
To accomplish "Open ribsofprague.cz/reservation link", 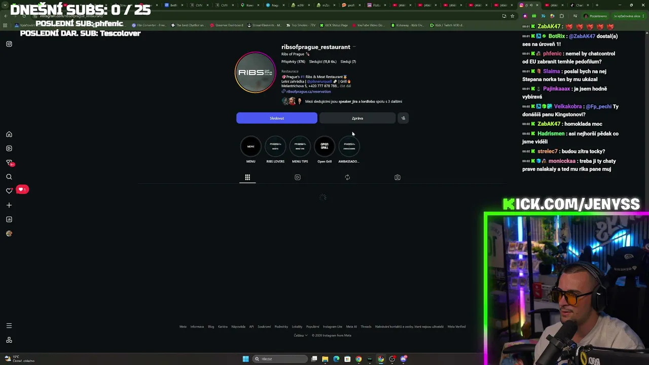I will coord(308,92).
